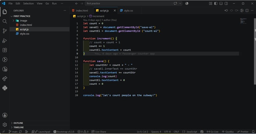The height and width of the screenshot is (134, 256).
Task: Click Ln 9, Col 2 to go to line
Action: 143,132
